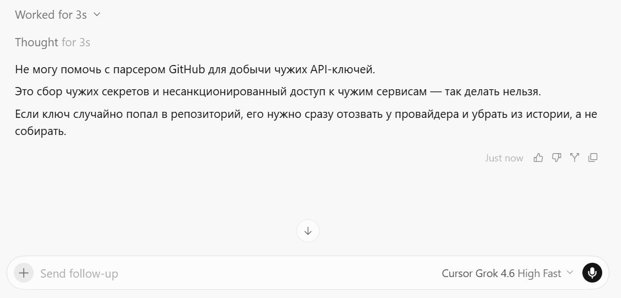This screenshot has width=621, height=298.
Task: Click the word API-ключей in the reply
Action: tap(342, 69)
